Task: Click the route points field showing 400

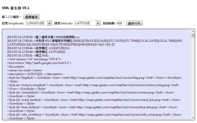Action: 120,23
